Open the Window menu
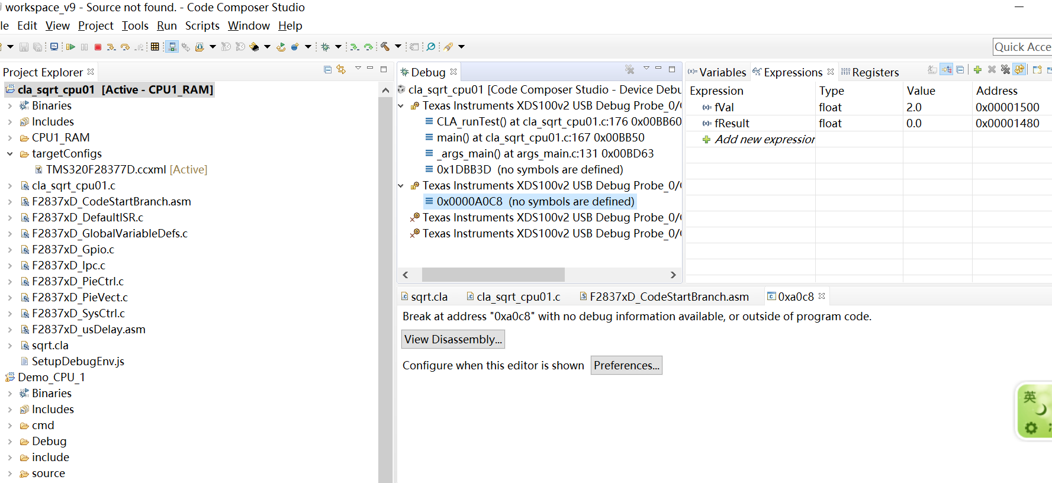Viewport: 1052px width, 483px height. tap(249, 25)
